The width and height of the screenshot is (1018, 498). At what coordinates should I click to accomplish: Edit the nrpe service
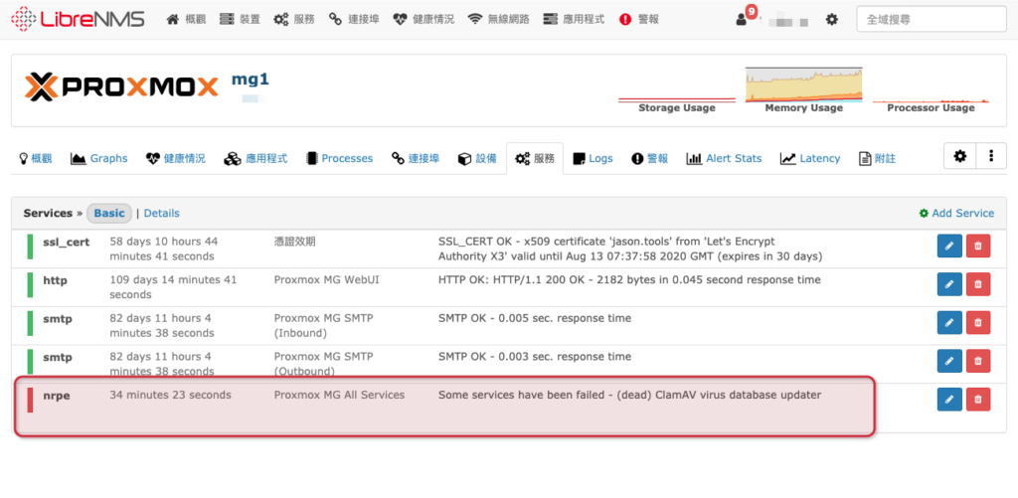[949, 400]
